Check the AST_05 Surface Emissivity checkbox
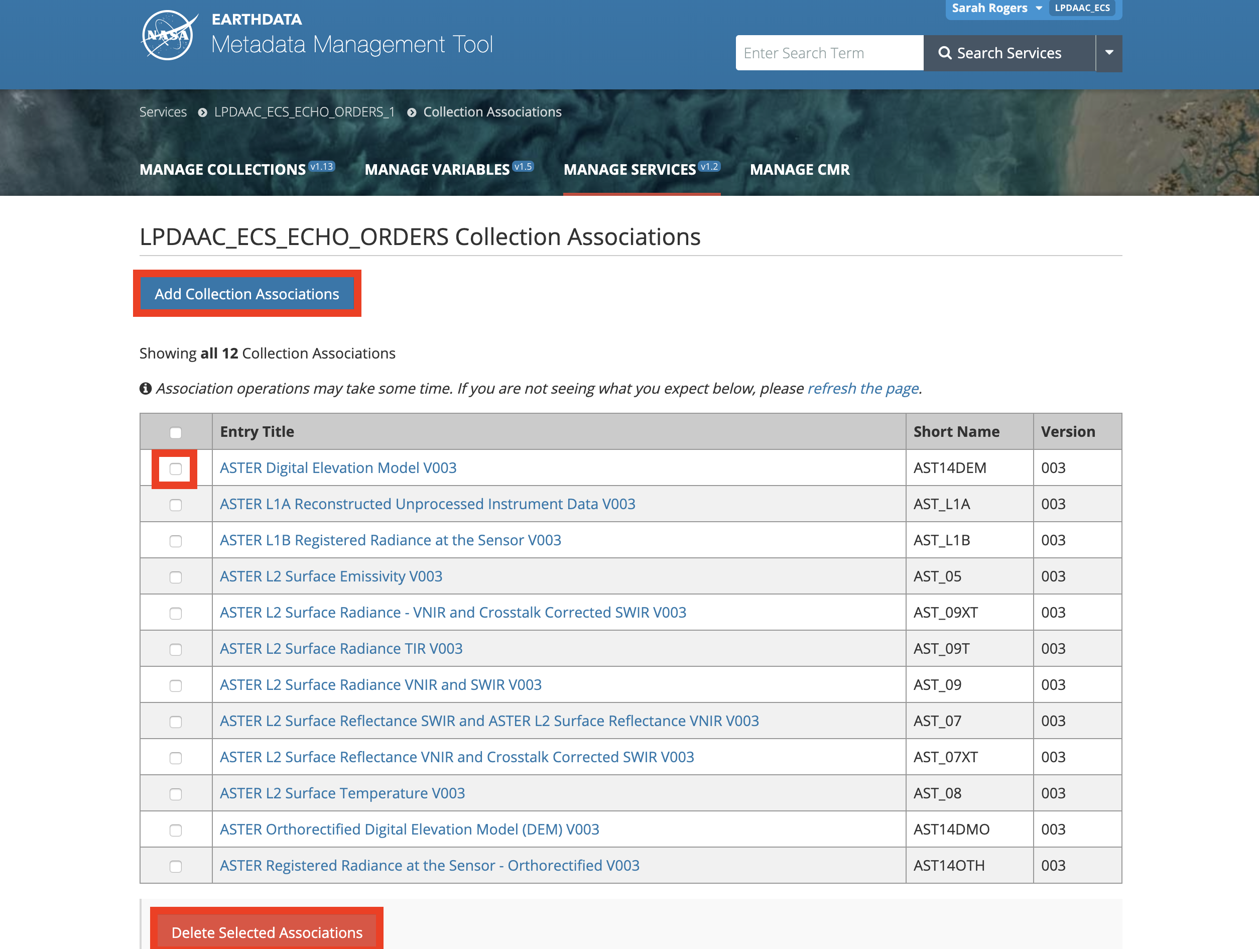This screenshot has height=949, width=1259. 175,577
